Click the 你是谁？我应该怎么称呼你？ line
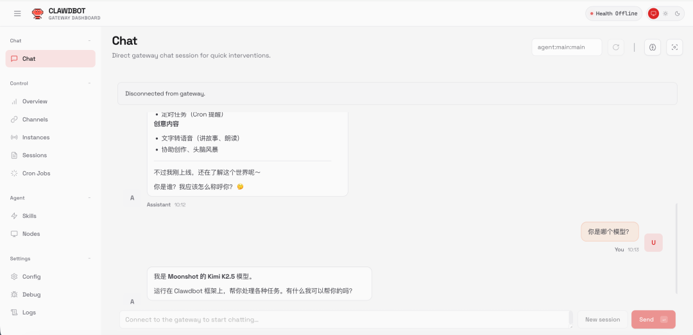This screenshot has width=693, height=335. (x=198, y=186)
